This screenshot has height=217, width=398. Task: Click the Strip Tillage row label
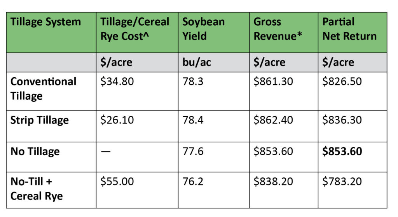coord(40,120)
